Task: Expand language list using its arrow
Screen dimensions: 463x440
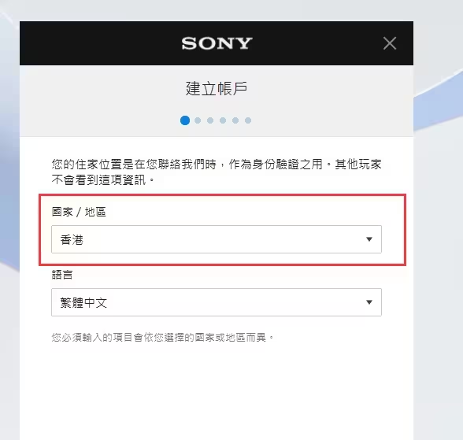Action: [369, 302]
